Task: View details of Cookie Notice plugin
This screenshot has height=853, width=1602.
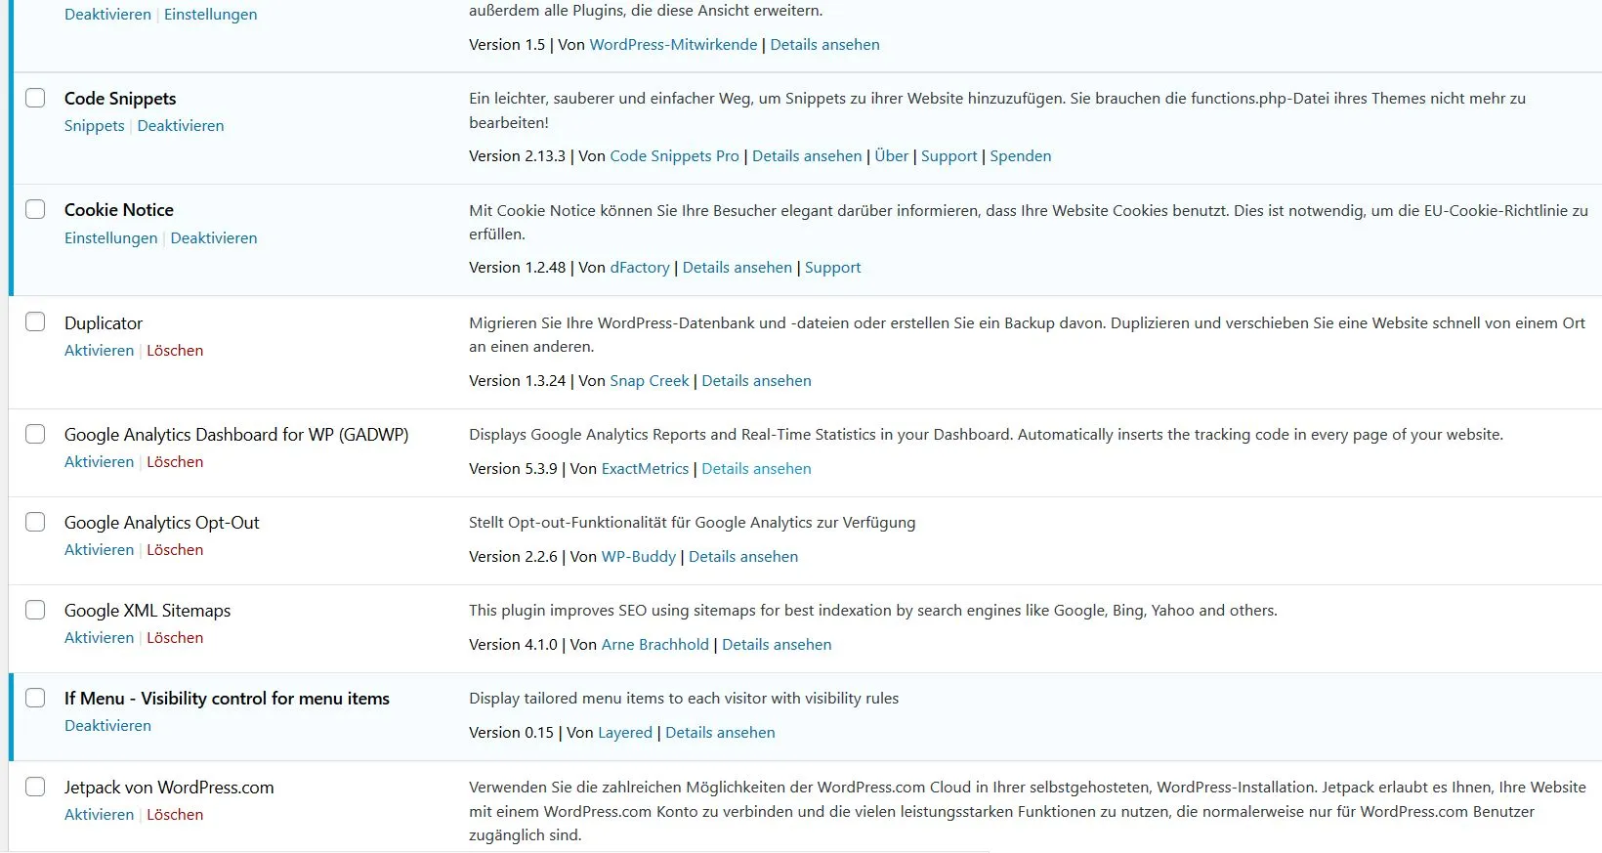Action: click(x=738, y=268)
